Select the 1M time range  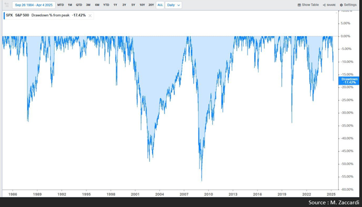point(70,5)
